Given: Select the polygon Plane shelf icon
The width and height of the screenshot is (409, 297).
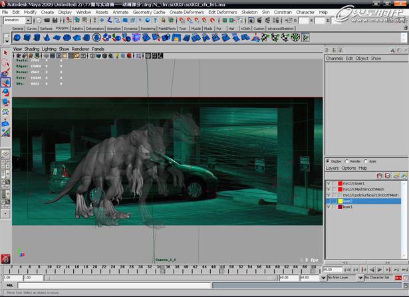Looking at the screenshot, I should click(57, 37).
